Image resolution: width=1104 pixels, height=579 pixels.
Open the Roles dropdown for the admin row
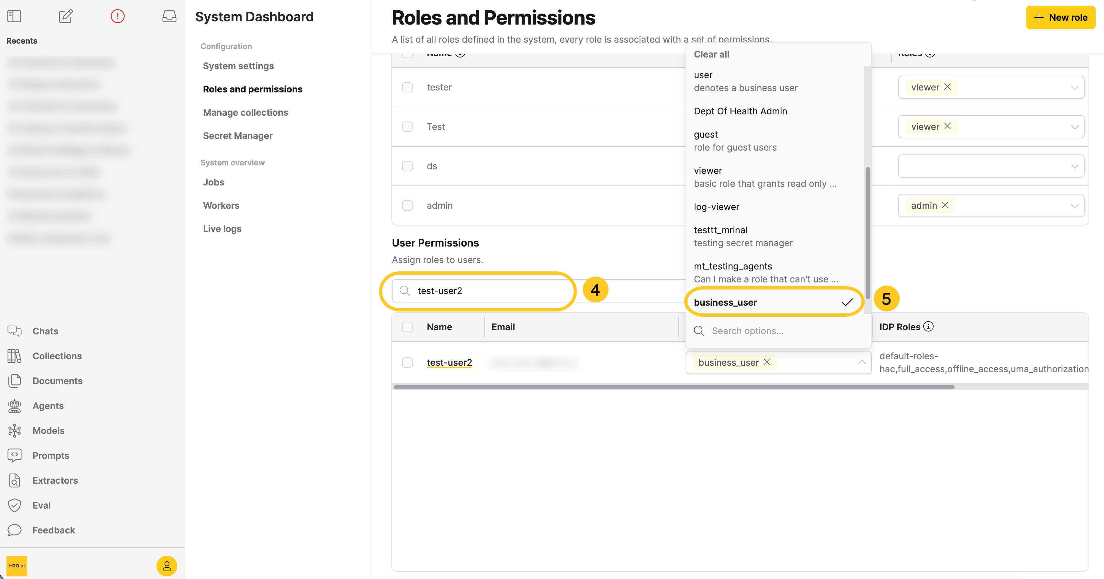click(1075, 205)
